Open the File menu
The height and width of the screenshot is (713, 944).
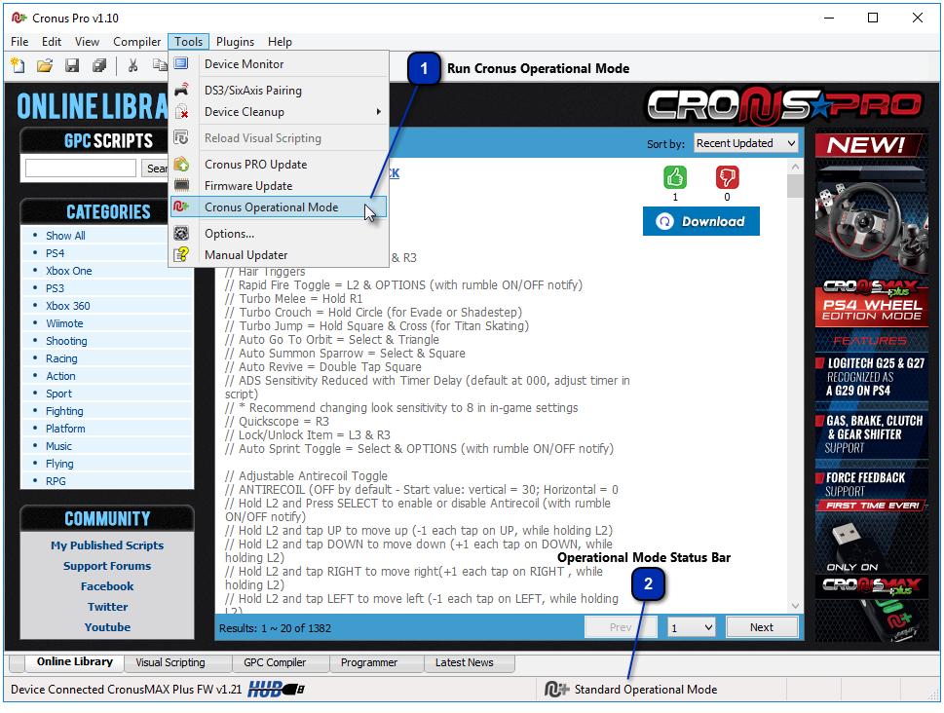(19, 42)
